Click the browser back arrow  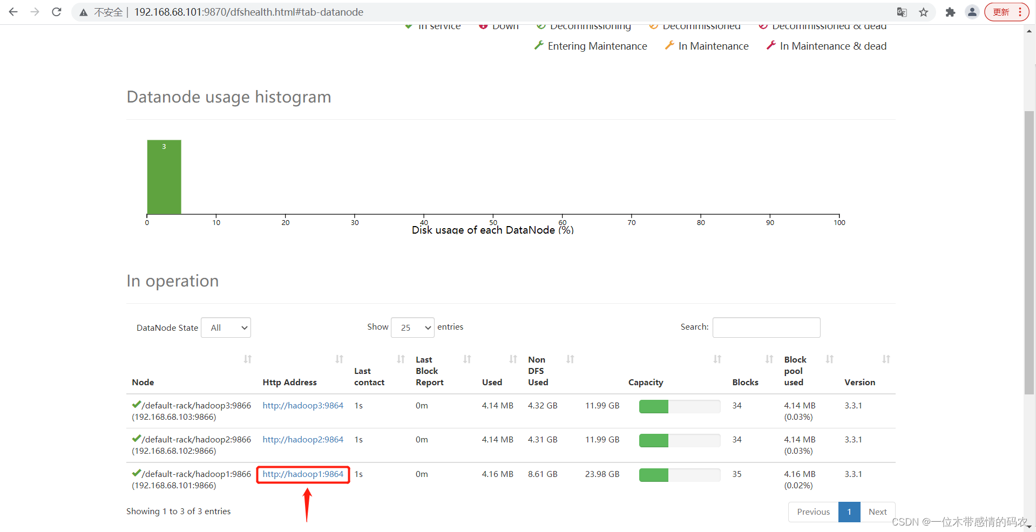(13, 12)
